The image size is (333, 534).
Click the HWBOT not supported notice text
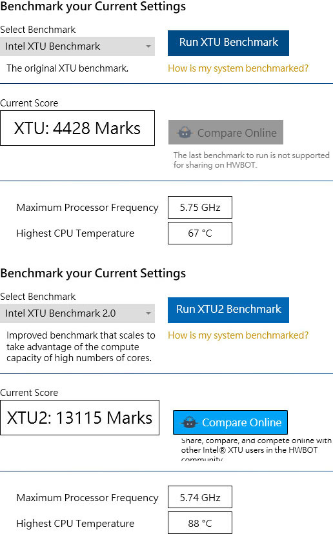tap(252, 160)
